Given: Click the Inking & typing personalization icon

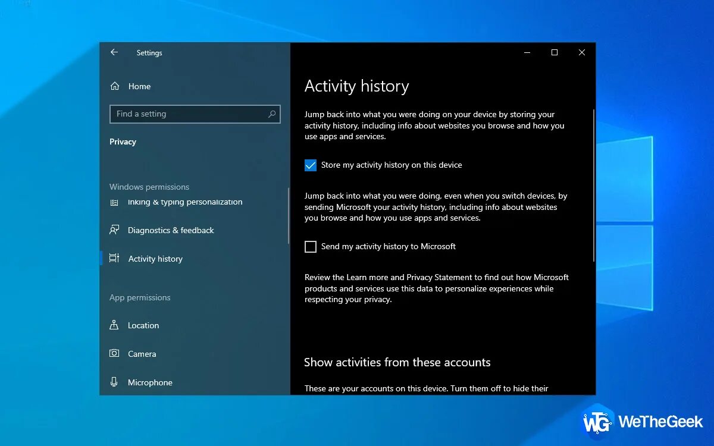Looking at the screenshot, I should (114, 202).
